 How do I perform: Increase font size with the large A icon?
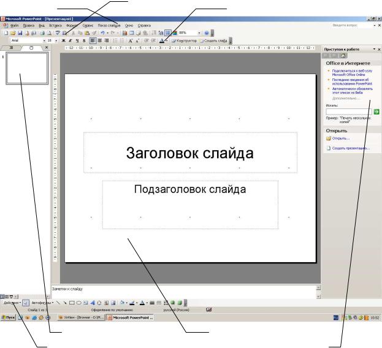pos(131,40)
